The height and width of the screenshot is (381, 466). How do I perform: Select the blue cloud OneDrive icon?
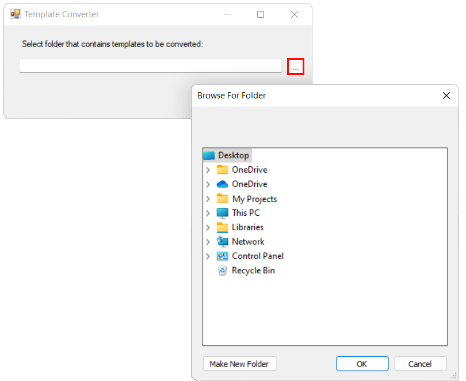pos(222,184)
